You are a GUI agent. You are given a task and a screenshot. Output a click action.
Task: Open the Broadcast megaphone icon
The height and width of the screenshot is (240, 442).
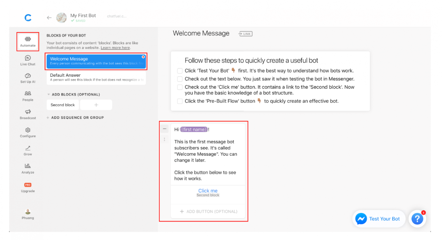coord(28,112)
